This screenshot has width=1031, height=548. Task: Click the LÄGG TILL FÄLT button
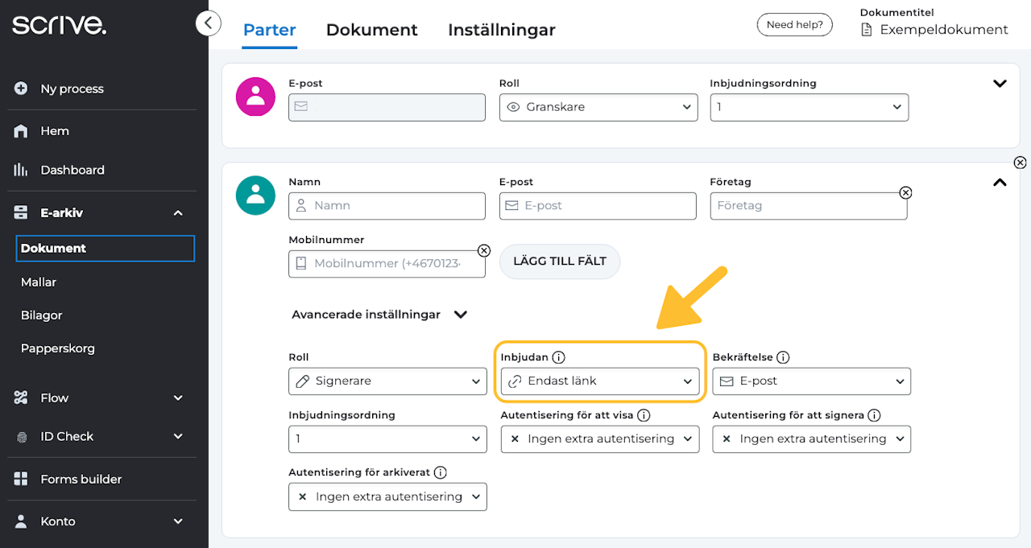click(560, 262)
